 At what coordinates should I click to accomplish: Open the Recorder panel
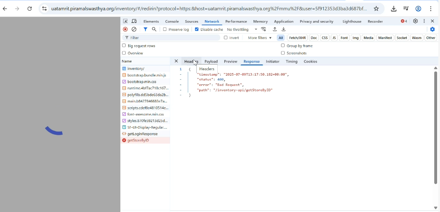point(375,21)
